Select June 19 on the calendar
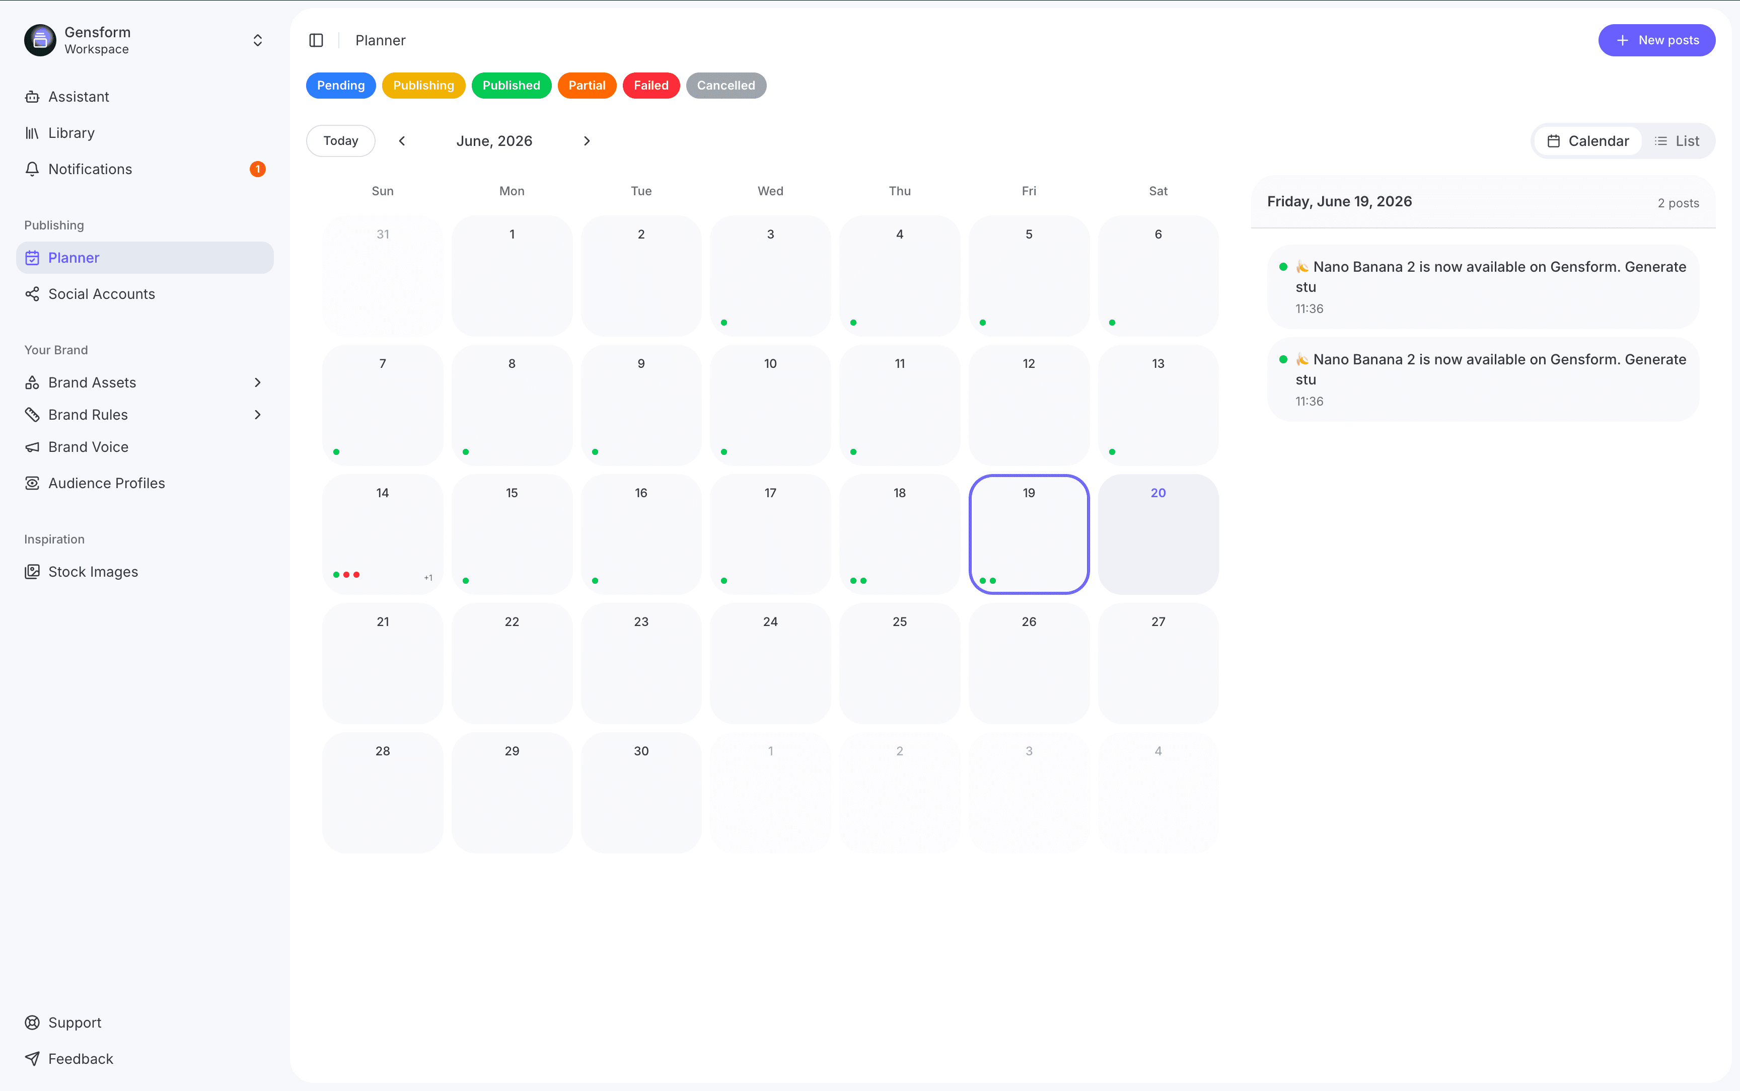Screen dimensions: 1740x1091 click(1029, 534)
